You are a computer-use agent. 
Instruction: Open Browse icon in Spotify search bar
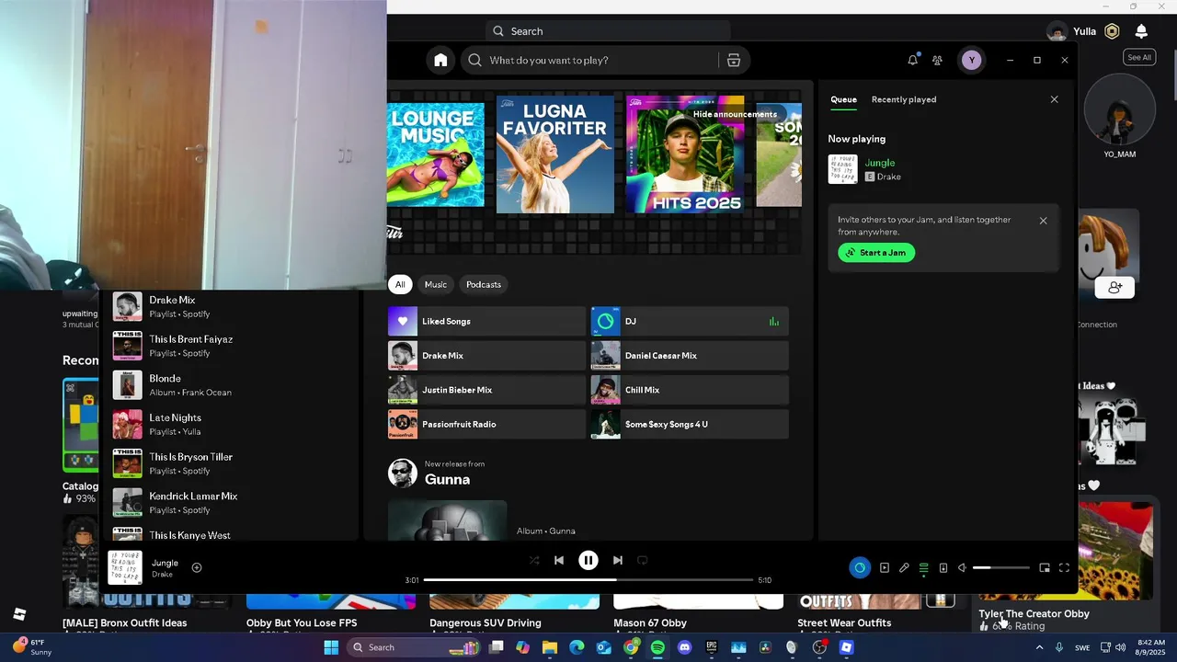click(x=733, y=60)
